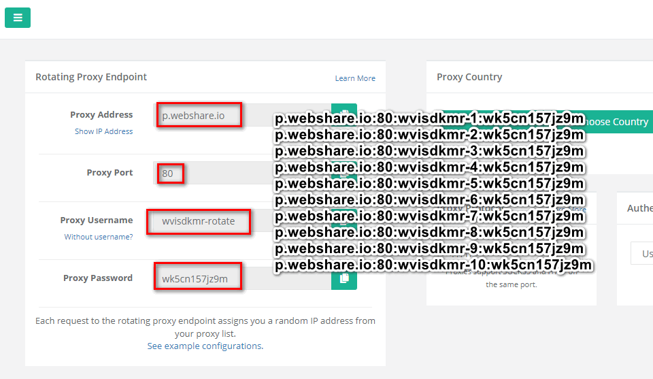Click the Show IP Address link
Screen dimensions: 653x379
tap(103, 131)
